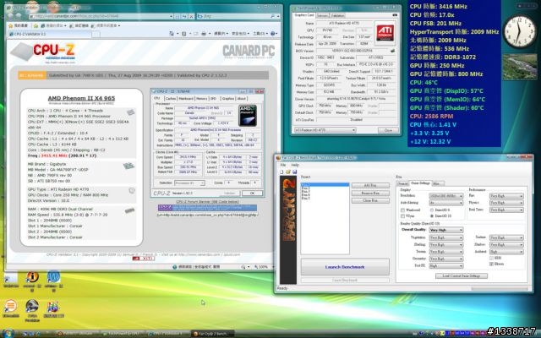Click the Clone Run button
The width and height of the screenshot is (541, 338).
[x=370, y=200]
